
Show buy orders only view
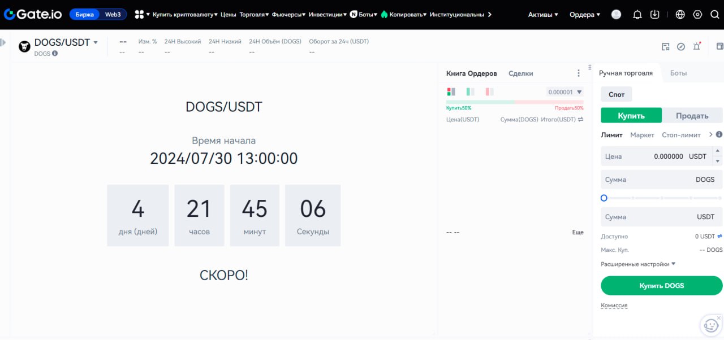coord(470,91)
